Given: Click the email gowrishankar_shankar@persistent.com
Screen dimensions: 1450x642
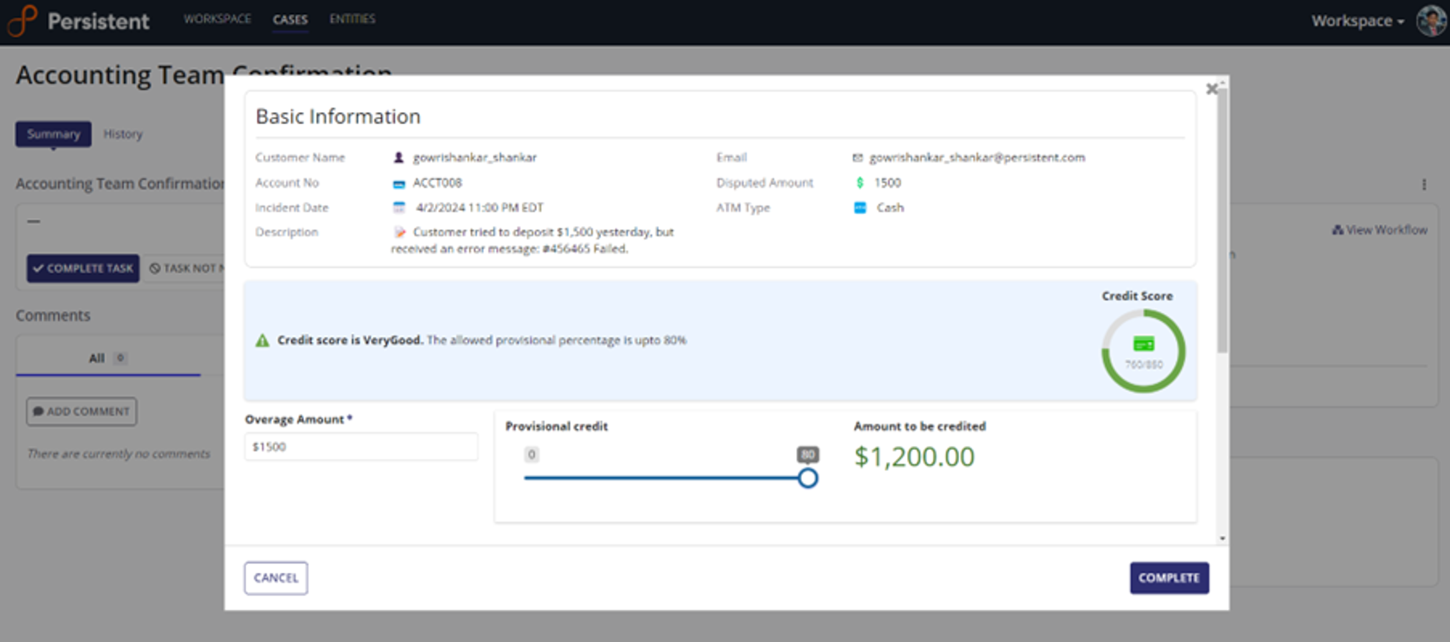Looking at the screenshot, I should click(x=977, y=157).
